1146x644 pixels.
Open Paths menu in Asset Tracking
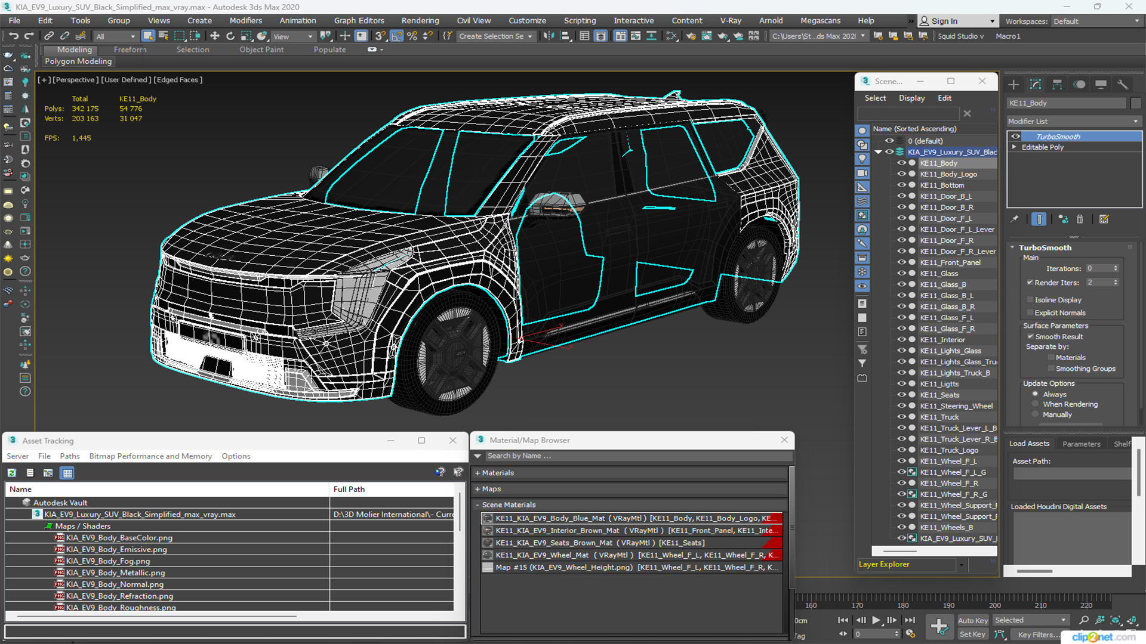(69, 456)
